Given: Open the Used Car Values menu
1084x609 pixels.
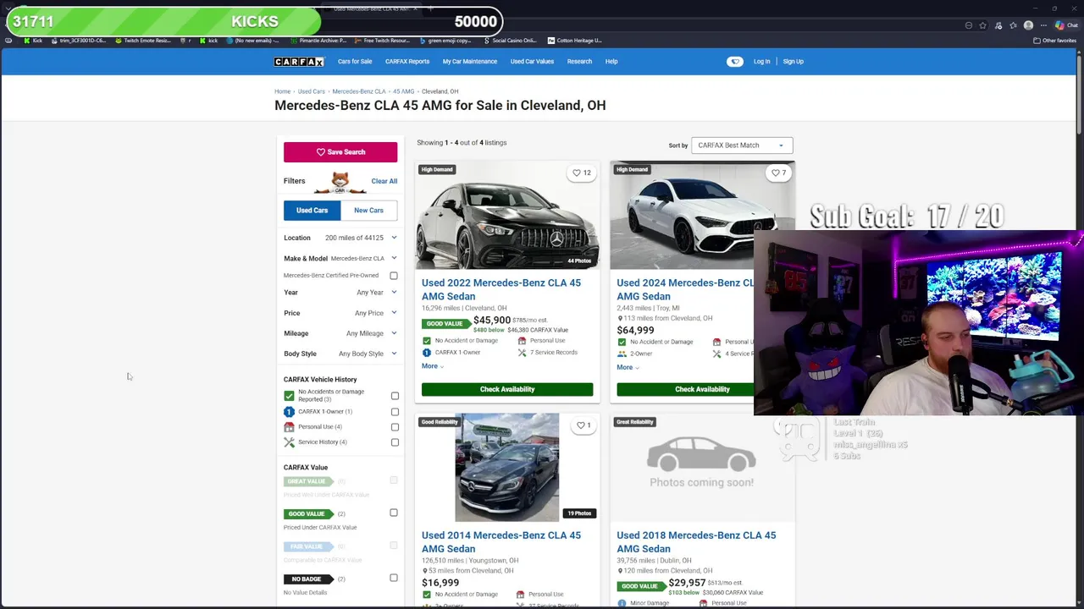Looking at the screenshot, I should click(x=532, y=62).
